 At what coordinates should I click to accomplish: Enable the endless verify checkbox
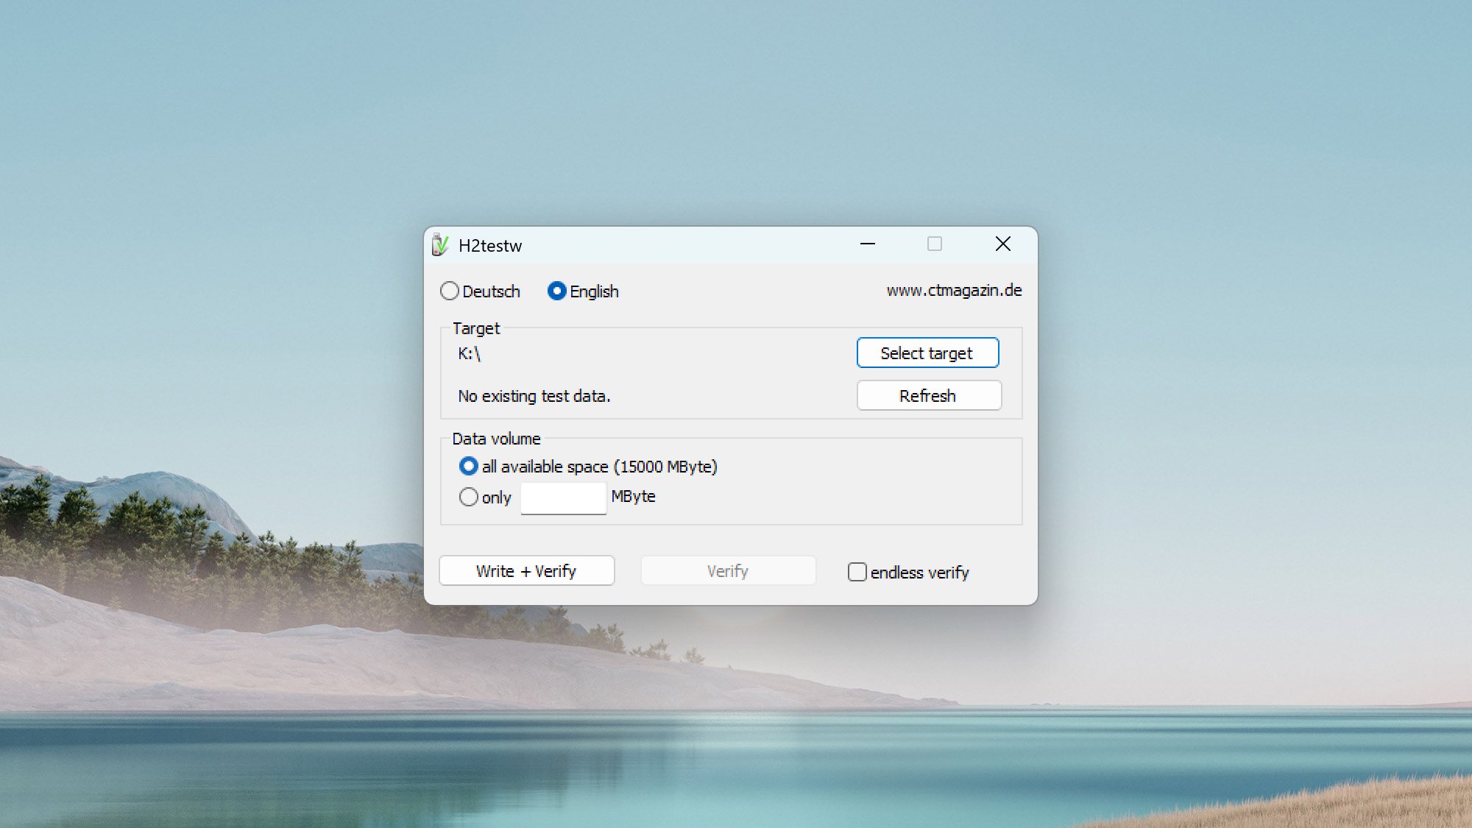857,573
